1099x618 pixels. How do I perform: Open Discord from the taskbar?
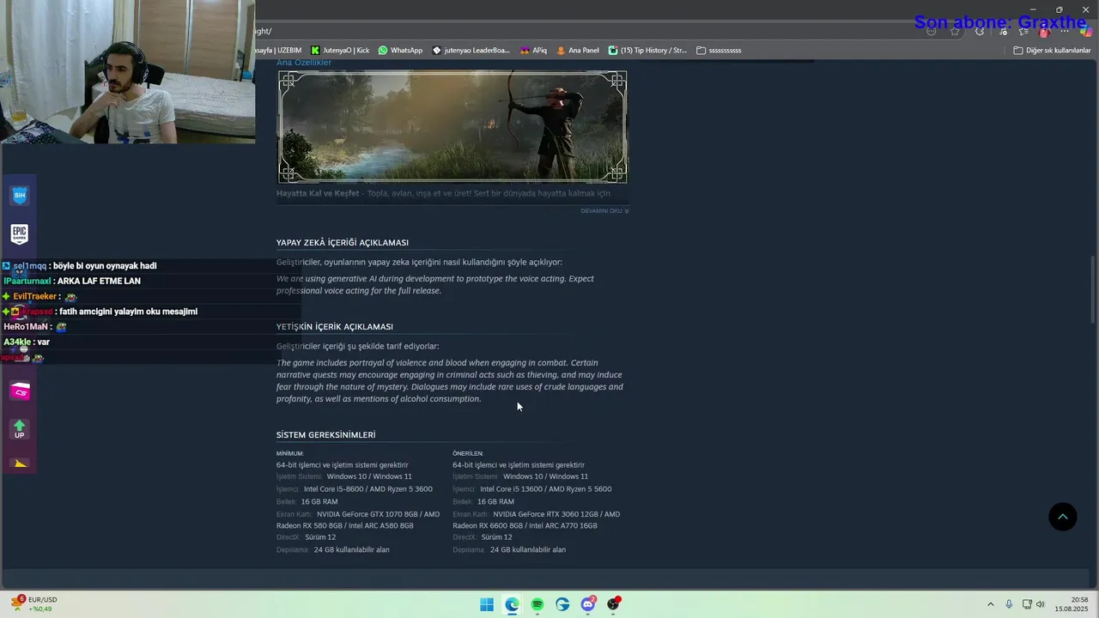588,604
